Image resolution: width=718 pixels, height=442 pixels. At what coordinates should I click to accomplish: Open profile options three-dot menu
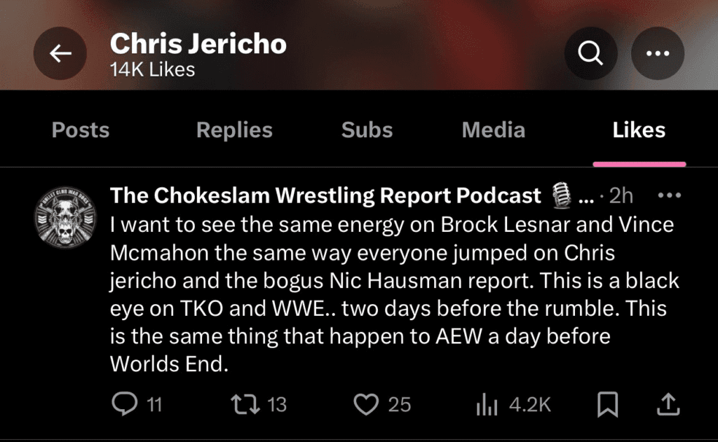pyautogui.click(x=657, y=54)
